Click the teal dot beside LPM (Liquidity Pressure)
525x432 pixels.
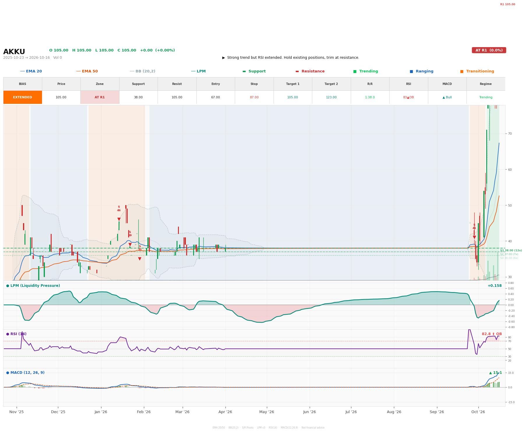pos(8,286)
